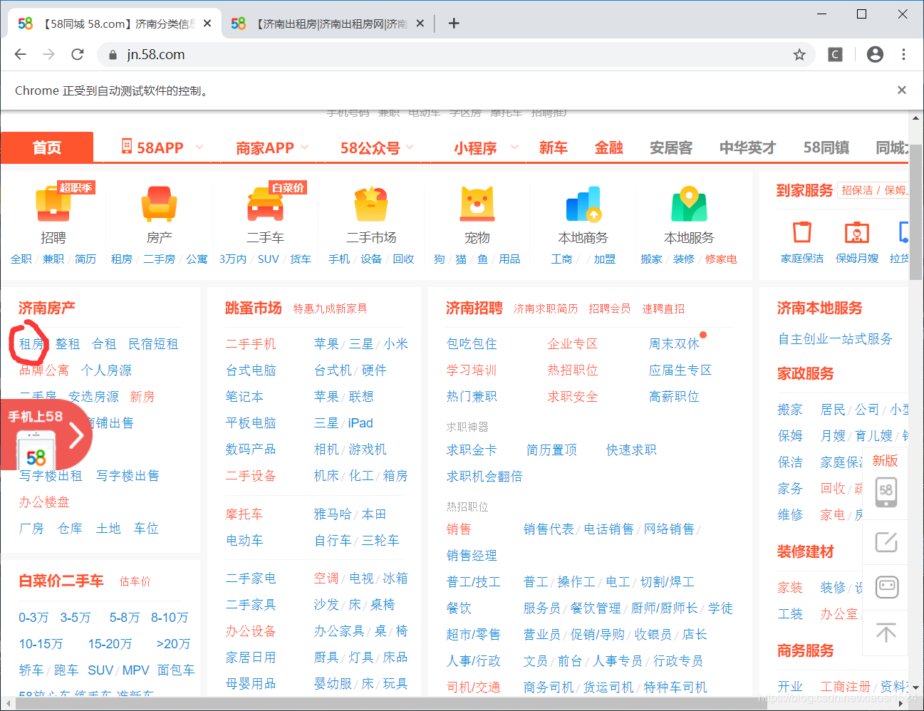Open 自主创业一站式服务 link
The width and height of the screenshot is (924, 711).
point(835,339)
